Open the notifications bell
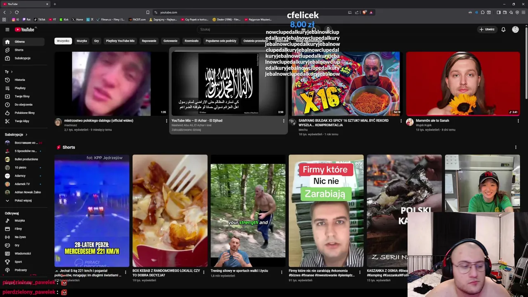The image size is (528, 297). 503,29
